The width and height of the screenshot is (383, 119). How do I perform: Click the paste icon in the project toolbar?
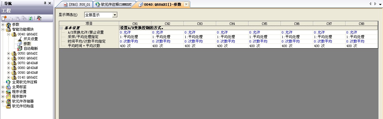pos(17,18)
